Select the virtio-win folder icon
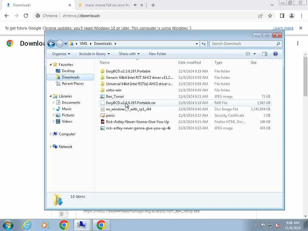Viewport: 308px width, 231px height. tap(102, 90)
